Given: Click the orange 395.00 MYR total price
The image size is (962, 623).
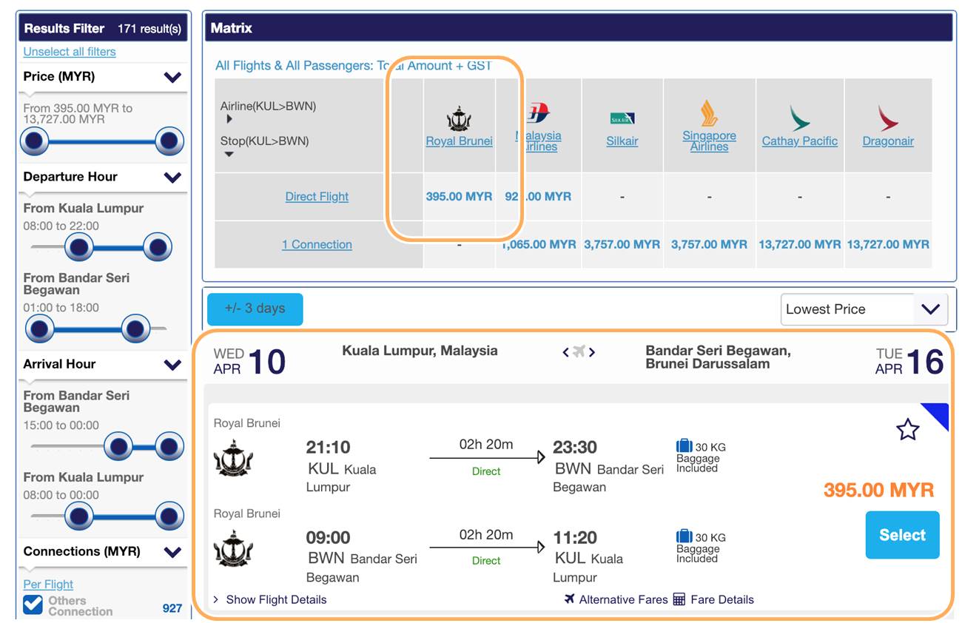Looking at the screenshot, I should [879, 490].
